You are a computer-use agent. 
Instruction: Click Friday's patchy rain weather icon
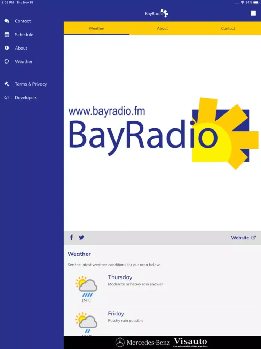click(x=87, y=323)
